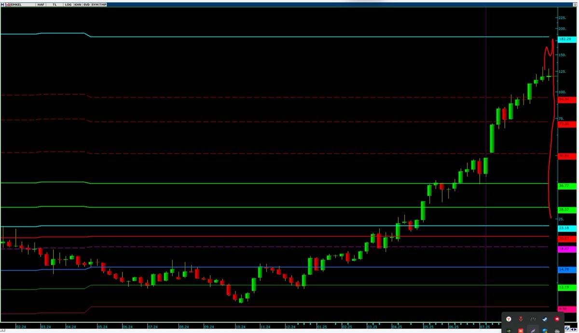This screenshot has height=333, width=579.
Task: Open the red downward-arrow tray icon
Action: (x=521, y=319)
